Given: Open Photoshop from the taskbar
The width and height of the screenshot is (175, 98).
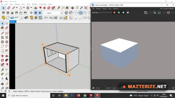Looking at the screenshot, I should 72,95.
